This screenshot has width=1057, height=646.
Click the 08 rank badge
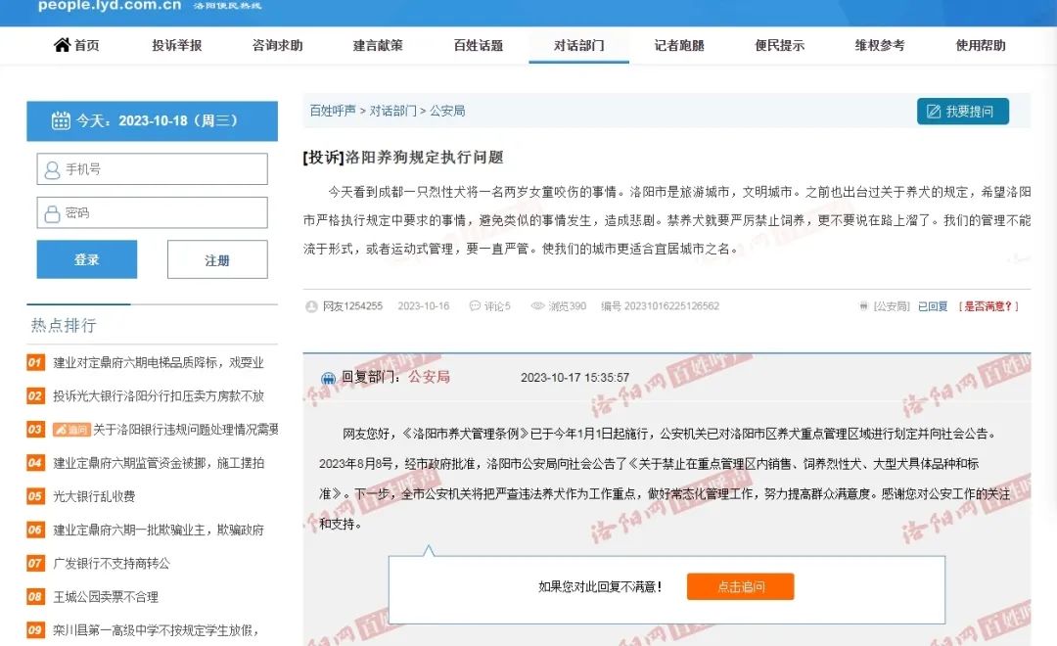[x=35, y=597]
